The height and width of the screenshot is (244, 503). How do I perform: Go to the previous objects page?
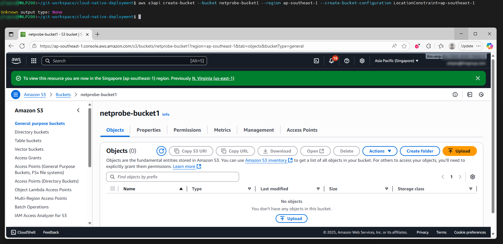tap(443, 177)
